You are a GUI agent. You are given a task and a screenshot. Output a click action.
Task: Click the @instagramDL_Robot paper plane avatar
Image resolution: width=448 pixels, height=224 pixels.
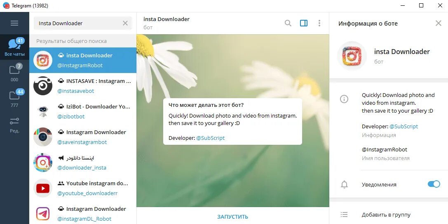pyautogui.click(x=43, y=214)
